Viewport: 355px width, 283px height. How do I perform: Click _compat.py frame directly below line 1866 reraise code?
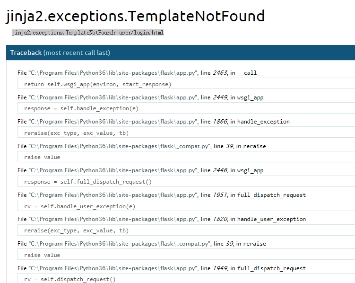[x=141, y=146]
